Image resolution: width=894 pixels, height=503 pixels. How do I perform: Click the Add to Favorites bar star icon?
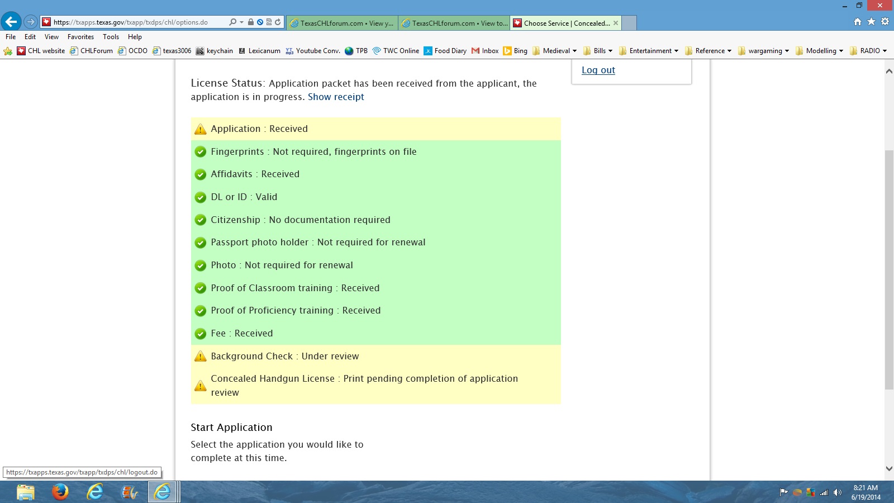[x=8, y=51]
